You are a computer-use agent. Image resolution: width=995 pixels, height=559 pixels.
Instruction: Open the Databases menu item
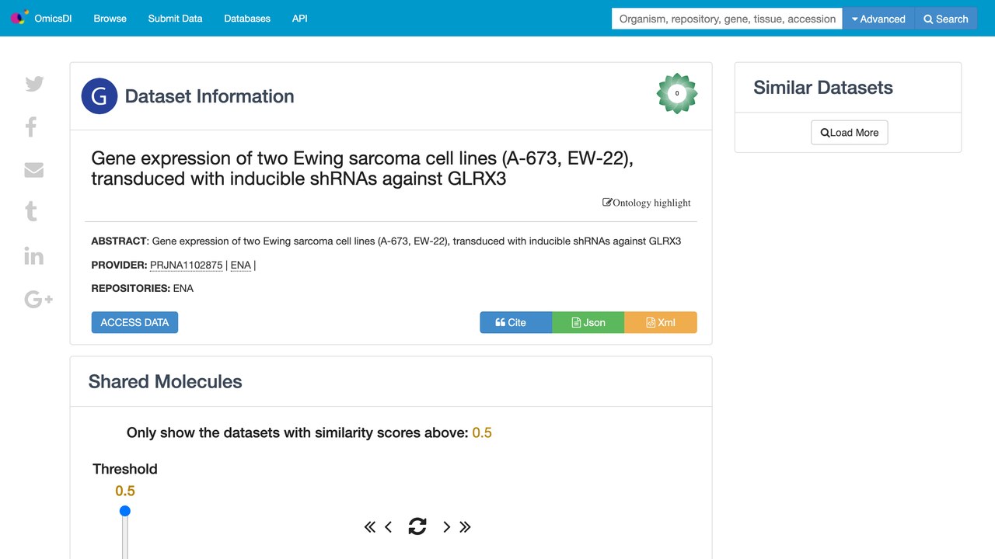pos(247,18)
